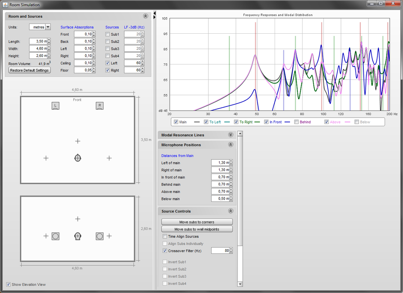Enable Time Align Sources
403x293 pixels.
point(165,236)
